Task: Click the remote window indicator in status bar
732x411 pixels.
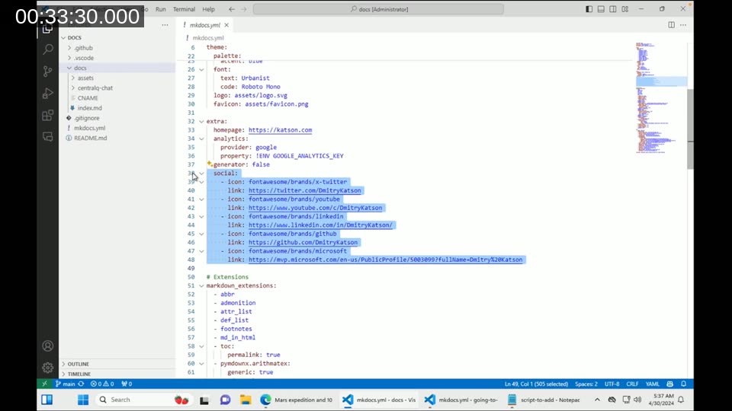Action: [44, 384]
